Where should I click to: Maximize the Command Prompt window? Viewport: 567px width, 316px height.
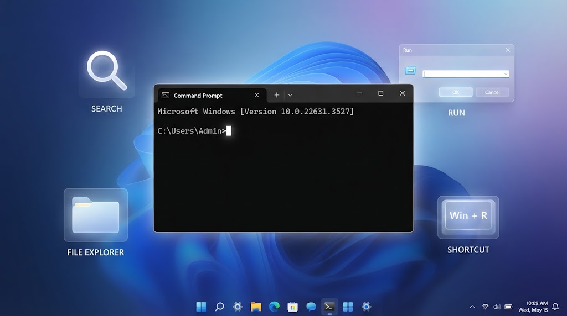(x=381, y=93)
